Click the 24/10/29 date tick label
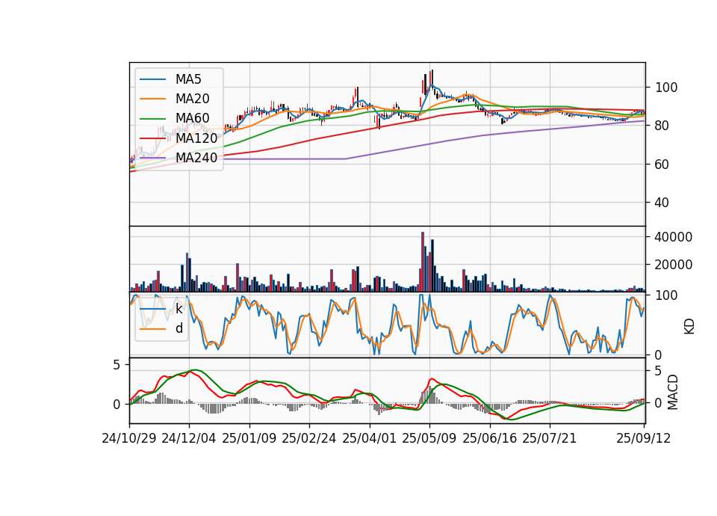Image resolution: width=717 pixels, height=516 pixels. (x=129, y=438)
